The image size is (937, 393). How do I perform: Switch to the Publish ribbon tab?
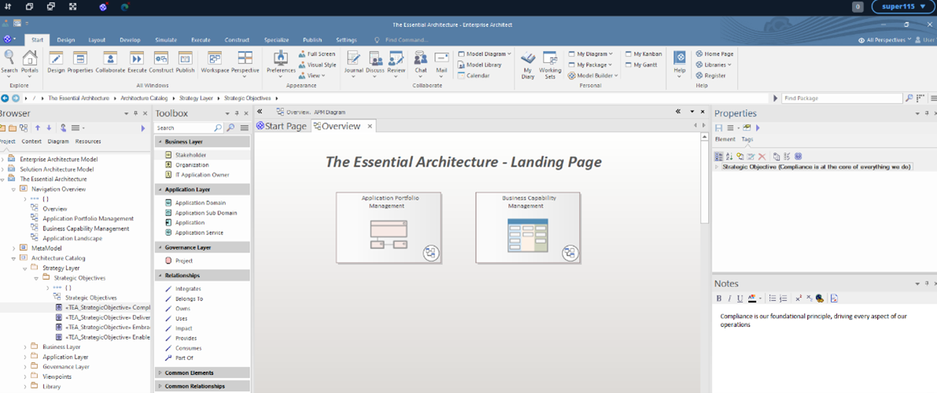coord(312,40)
